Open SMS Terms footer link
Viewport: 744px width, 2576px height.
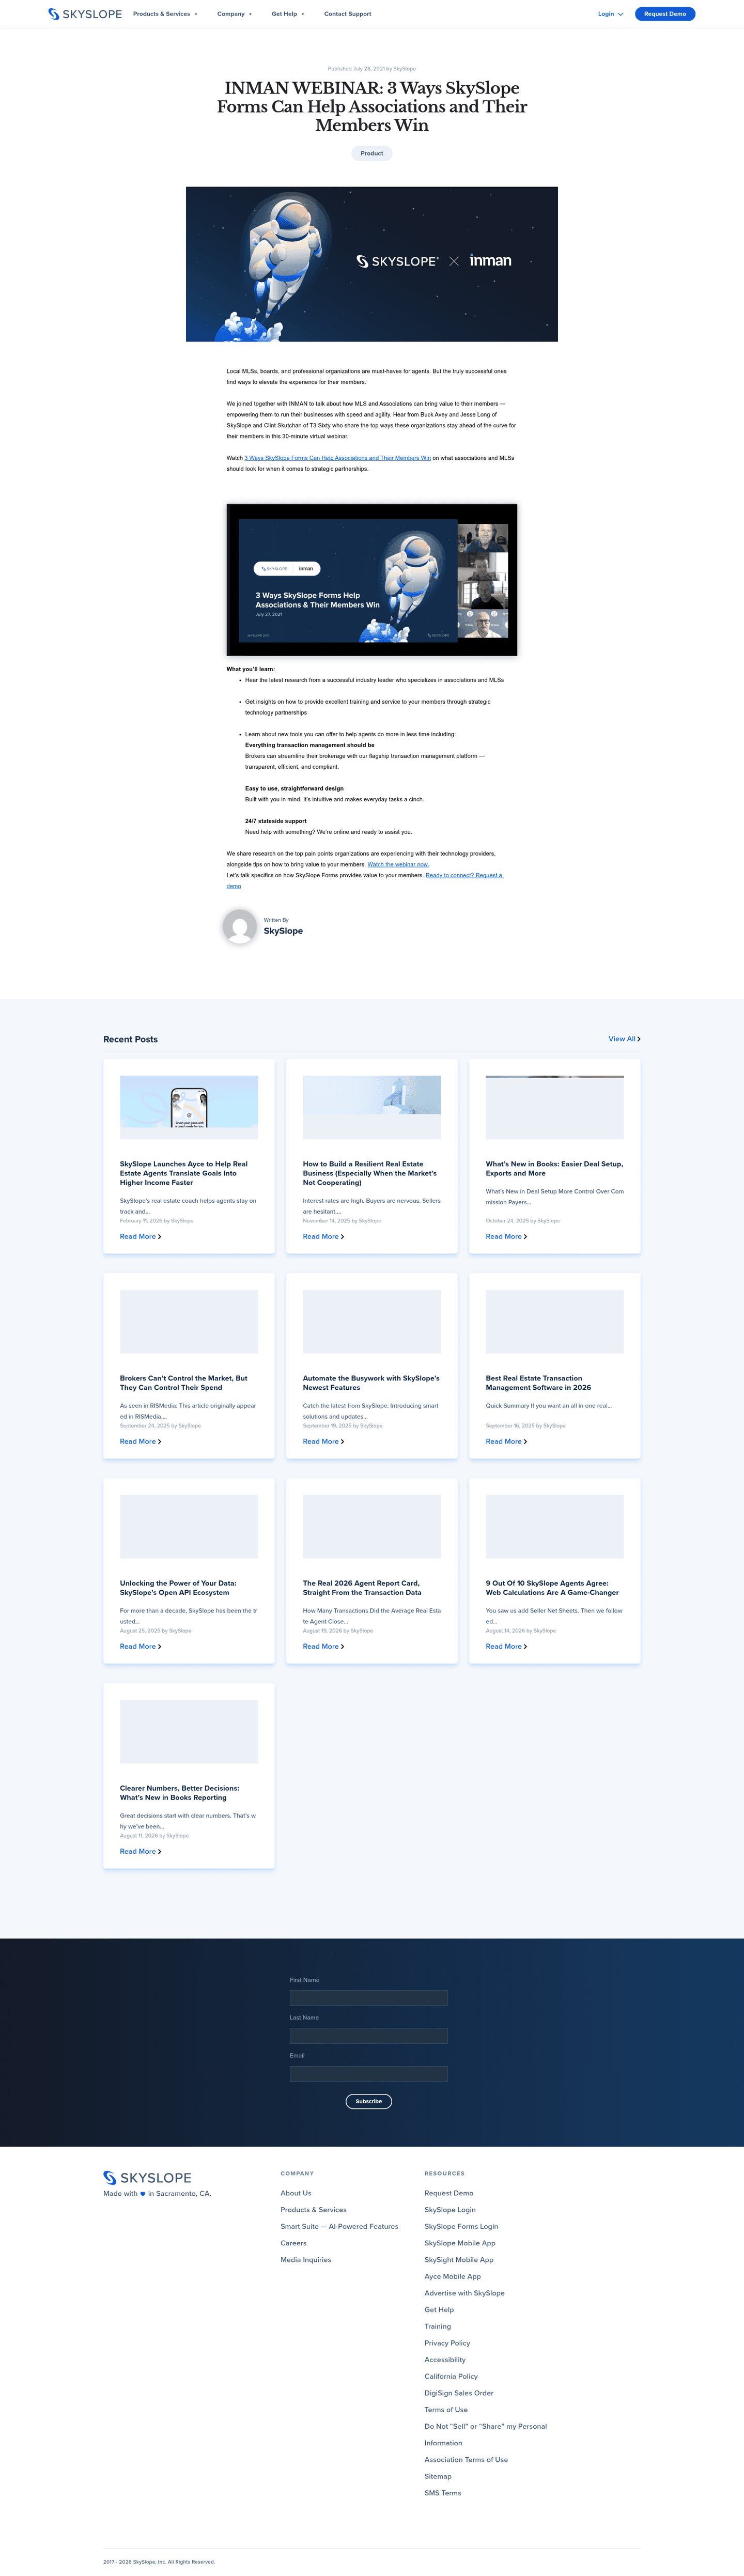443,2493
